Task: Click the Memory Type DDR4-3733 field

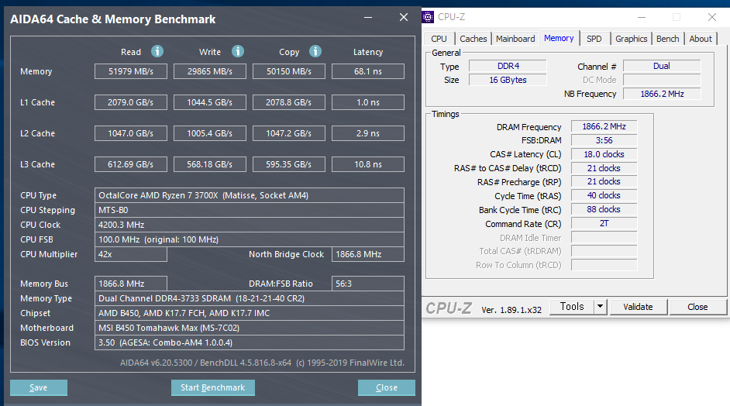Action: 250,298
